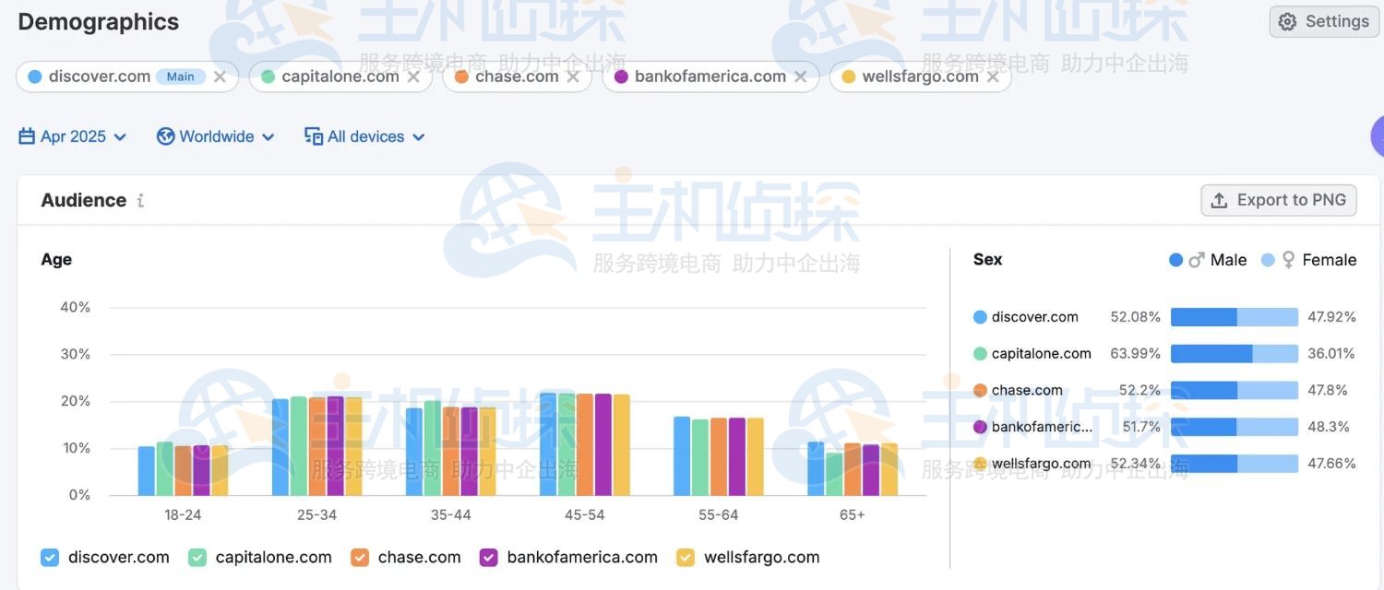This screenshot has height=590, width=1384.
Task: Click the gear icon in Settings button
Action: tap(1290, 20)
